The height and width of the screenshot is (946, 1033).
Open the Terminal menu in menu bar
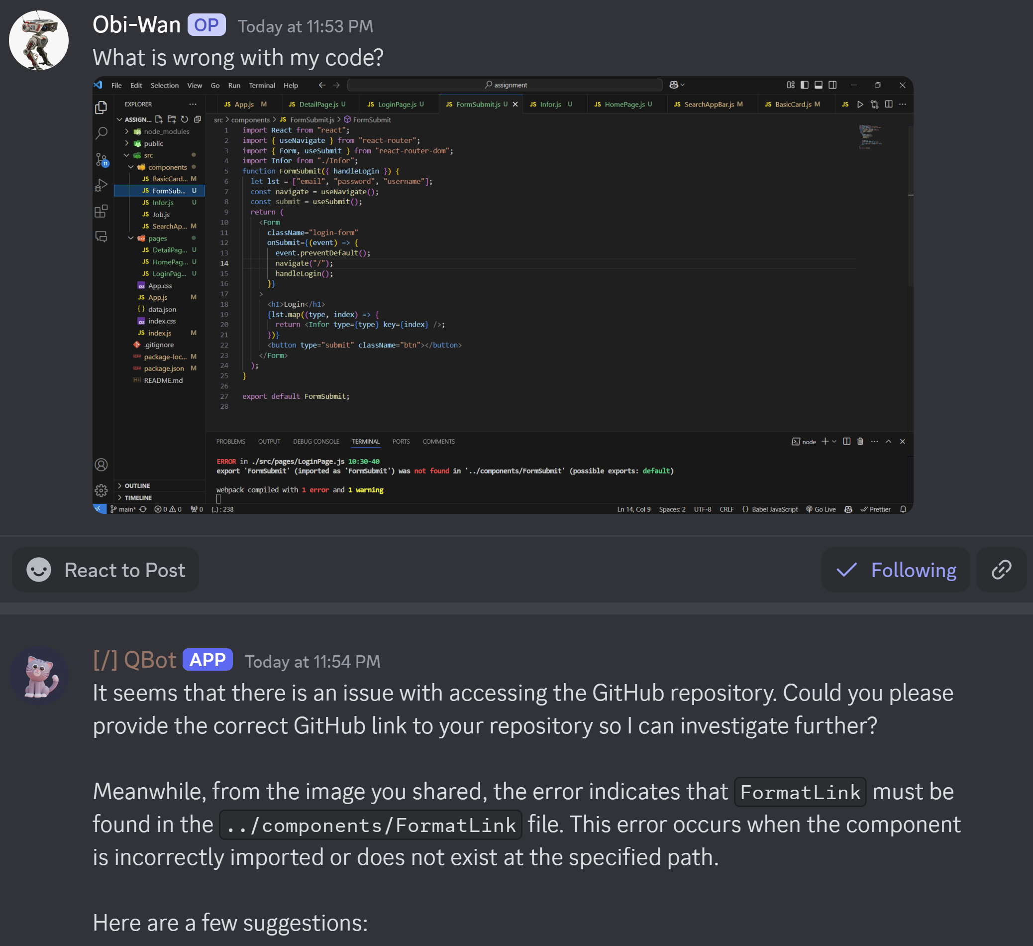point(262,85)
